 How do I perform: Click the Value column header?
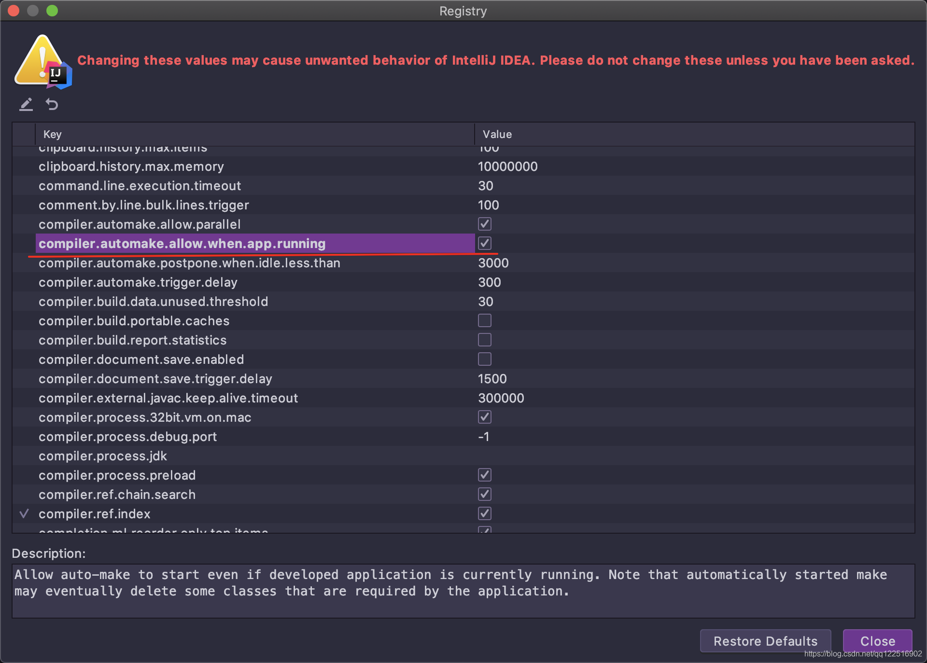coord(695,134)
